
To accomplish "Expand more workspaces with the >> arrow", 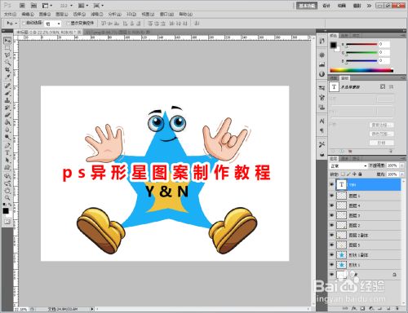I will pos(369,6).
